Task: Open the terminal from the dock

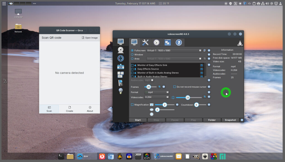Action: coord(61,156)
